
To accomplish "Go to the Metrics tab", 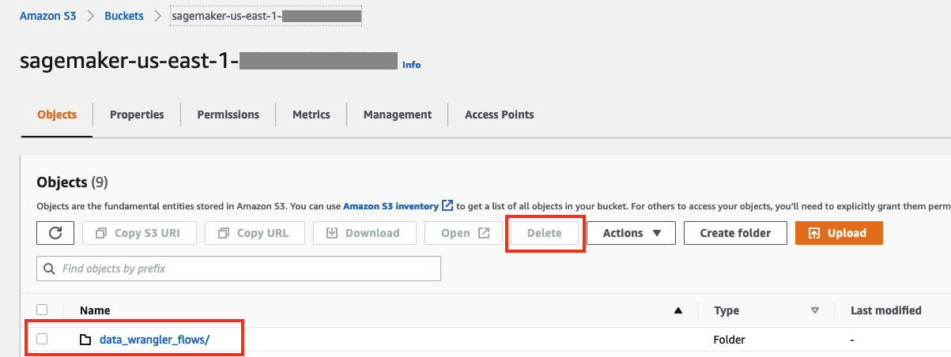I will 311,115.
